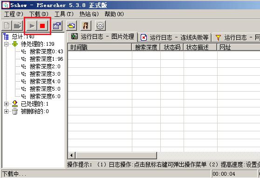Click the girl portrait picture viewer icon
The image size is (260, 178).
[86, 26]
